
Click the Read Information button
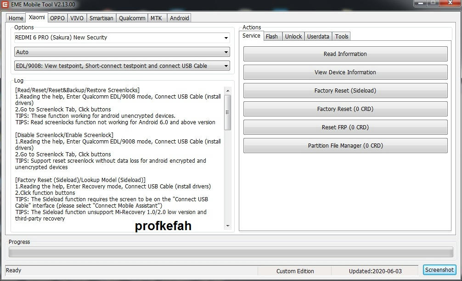[345, 54]
